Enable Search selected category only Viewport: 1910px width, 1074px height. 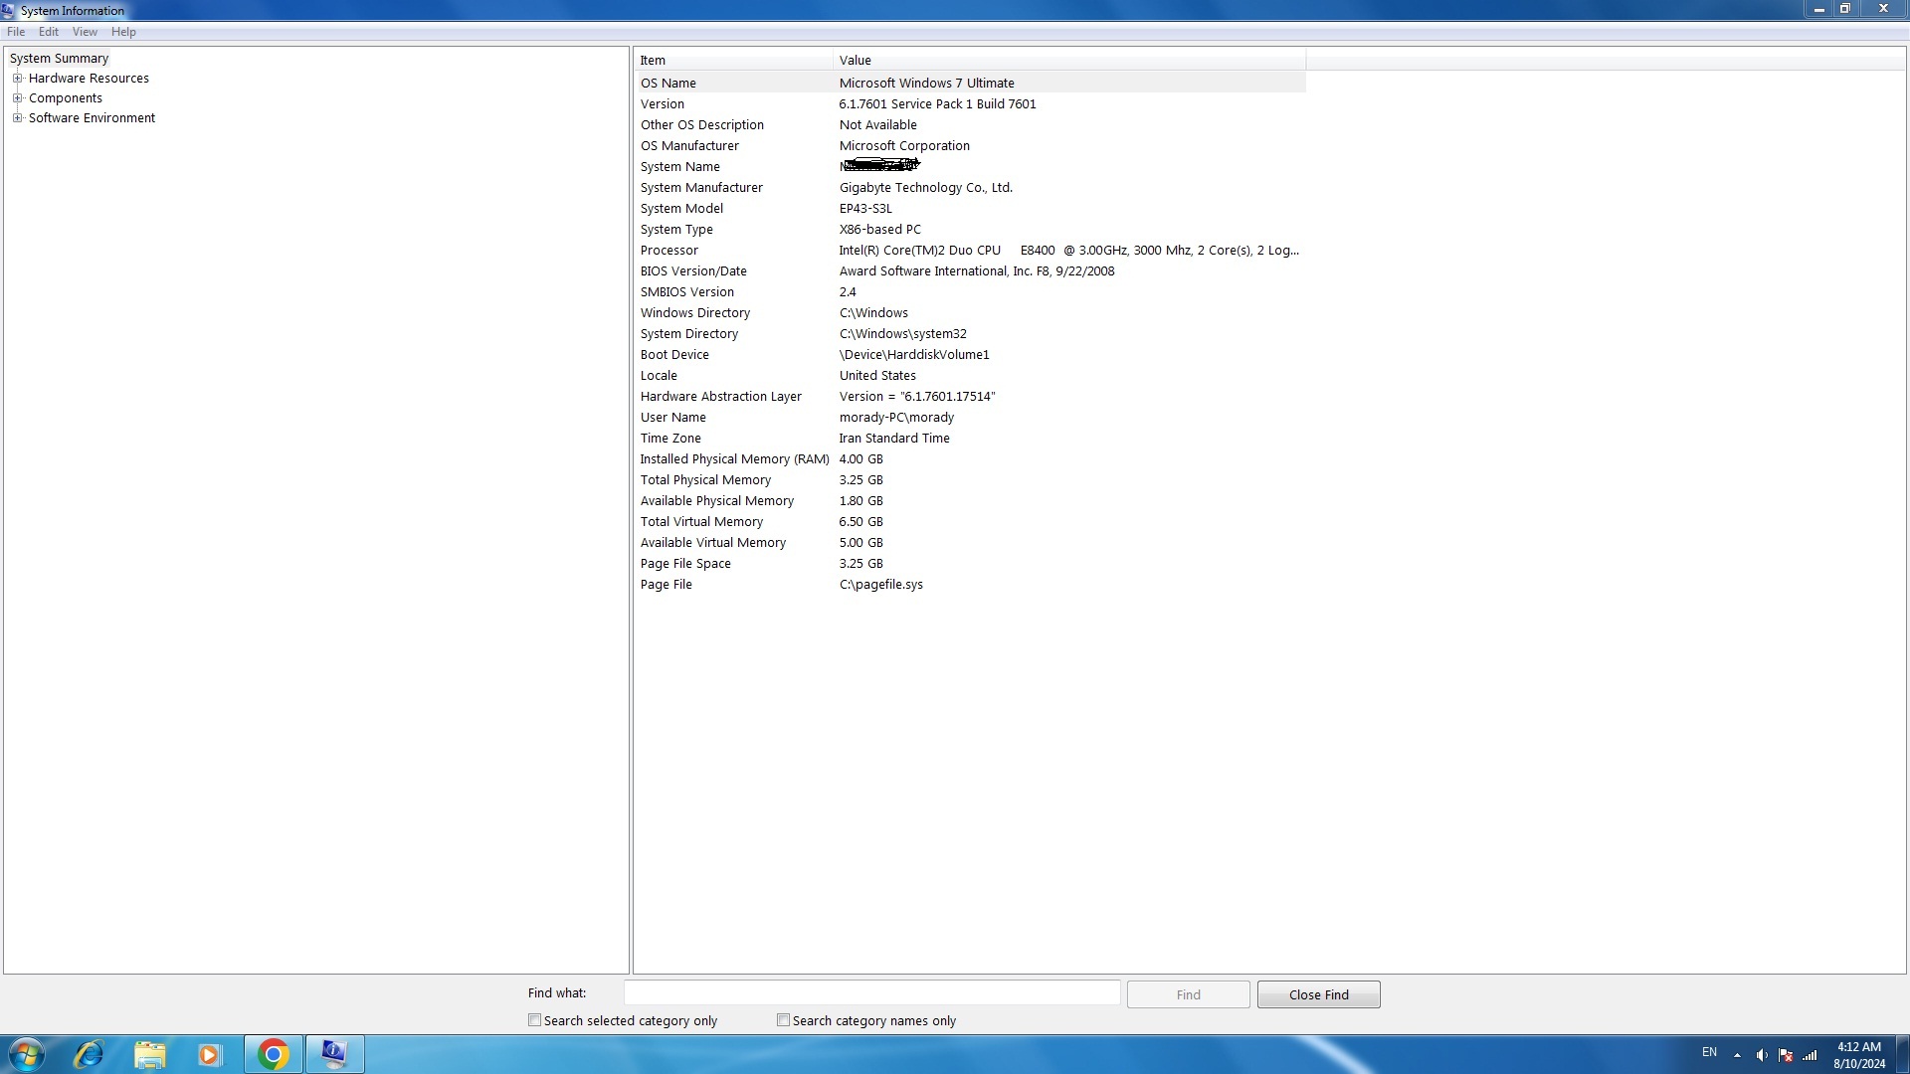(534, 1020)
